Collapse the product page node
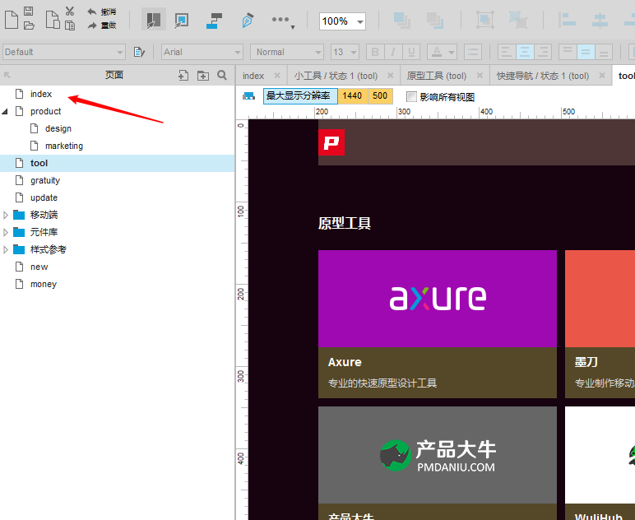The width and height of the screenshot is (635, 520). click(5, 111)
